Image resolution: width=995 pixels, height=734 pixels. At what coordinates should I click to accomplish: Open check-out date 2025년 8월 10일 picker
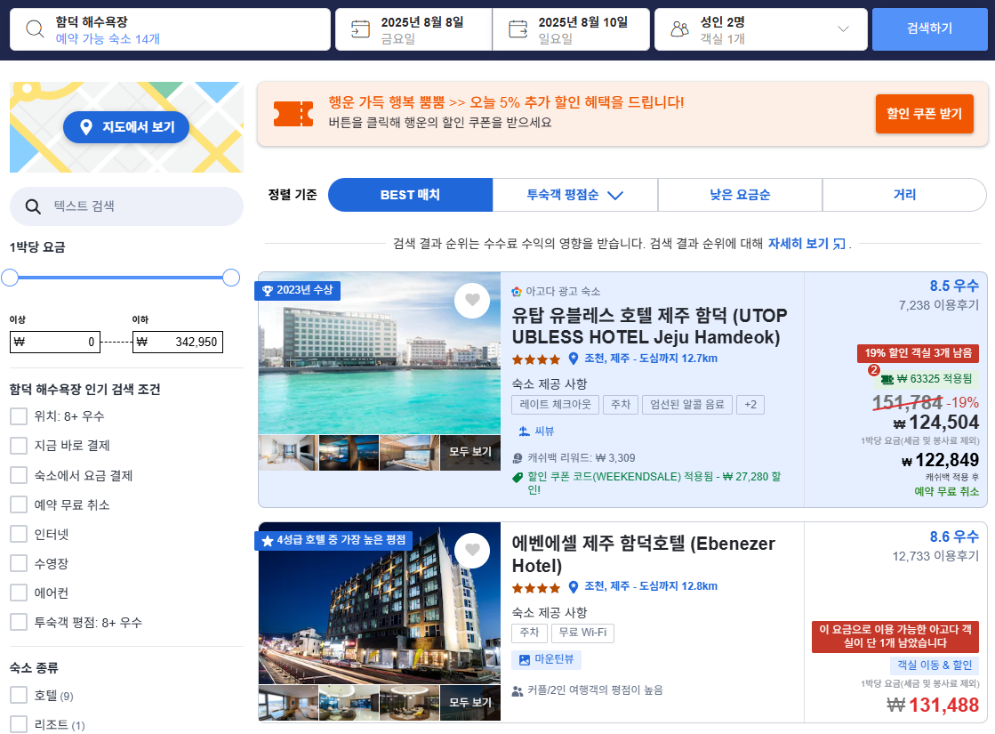pyautogui.click(x=571, y=29)
